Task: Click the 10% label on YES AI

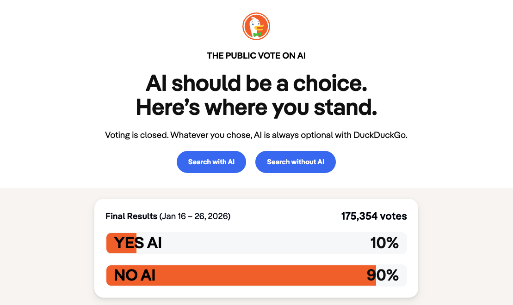Action: [385, 243]
